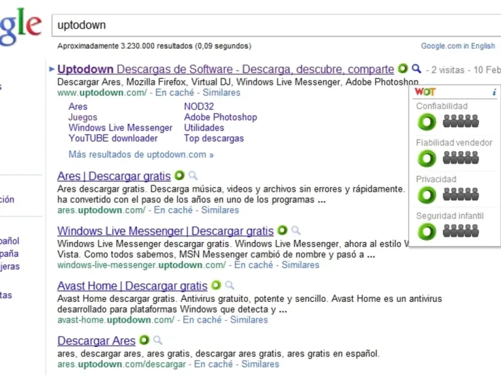The width and height of the screenshot is (501, 375).
Task: Click Fiabilidad vendedor green rating ring
Action: tap(427, 159)
